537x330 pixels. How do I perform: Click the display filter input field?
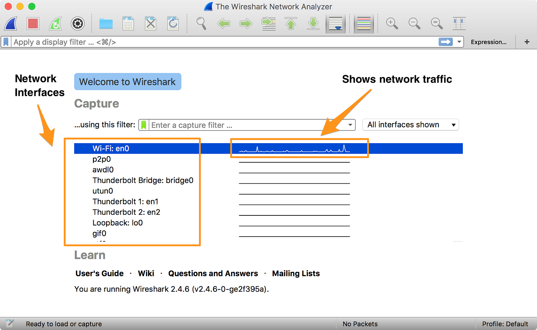[x=224, y=42]
